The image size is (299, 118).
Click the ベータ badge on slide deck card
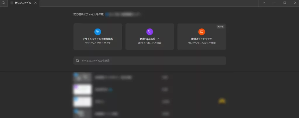pos(220,27)
